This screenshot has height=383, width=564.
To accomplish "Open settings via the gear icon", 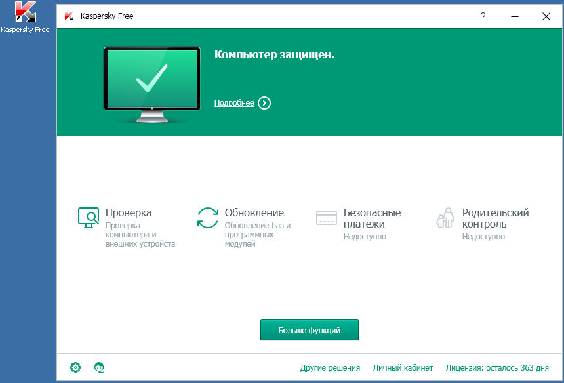I will (x=75, y=367).
